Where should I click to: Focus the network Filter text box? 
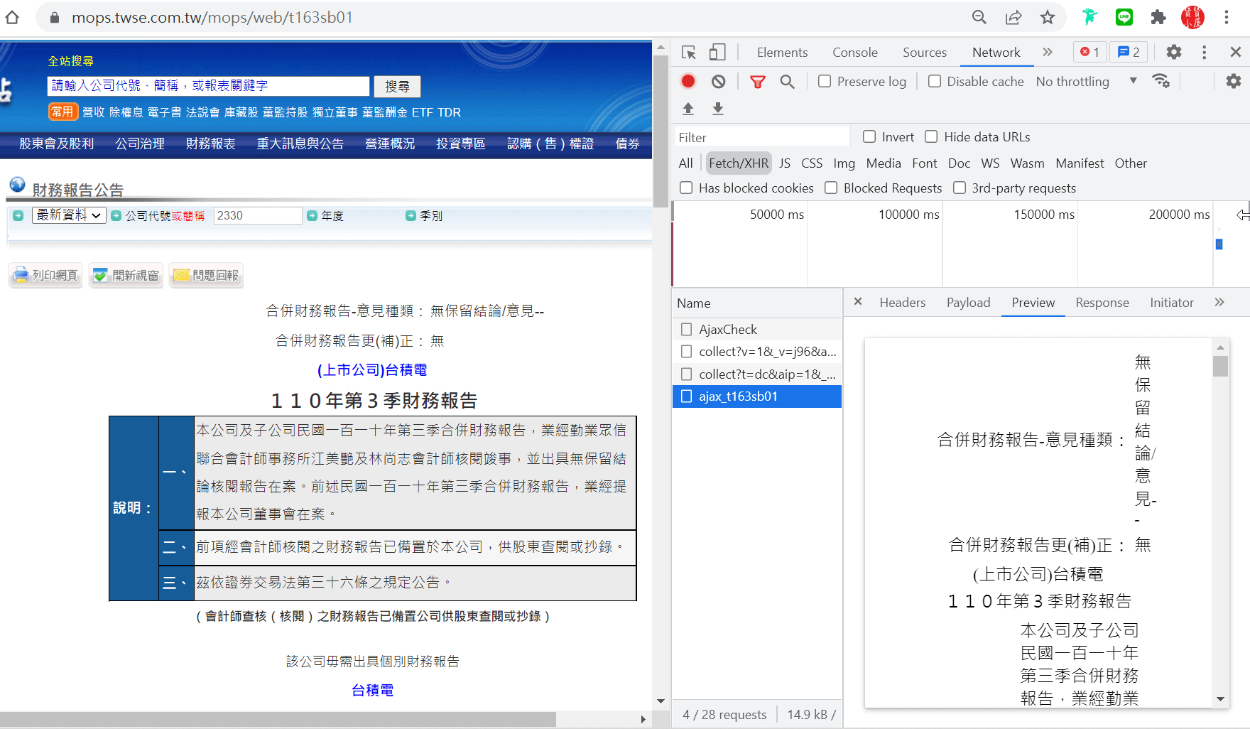pyautogui.click(x=761, y=137)
